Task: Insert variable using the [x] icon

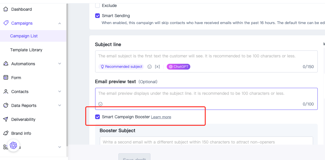Action: tap(157, 67)
